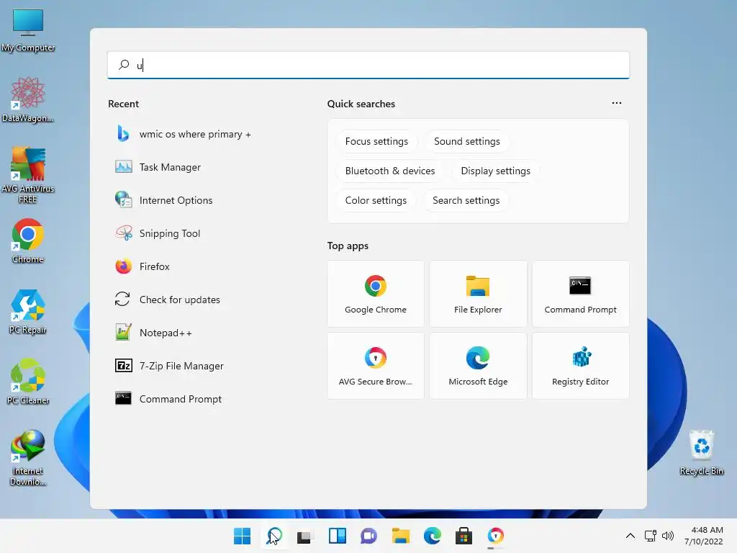
Task: Select the Sound settings quick search
Action: pos(466,142)
